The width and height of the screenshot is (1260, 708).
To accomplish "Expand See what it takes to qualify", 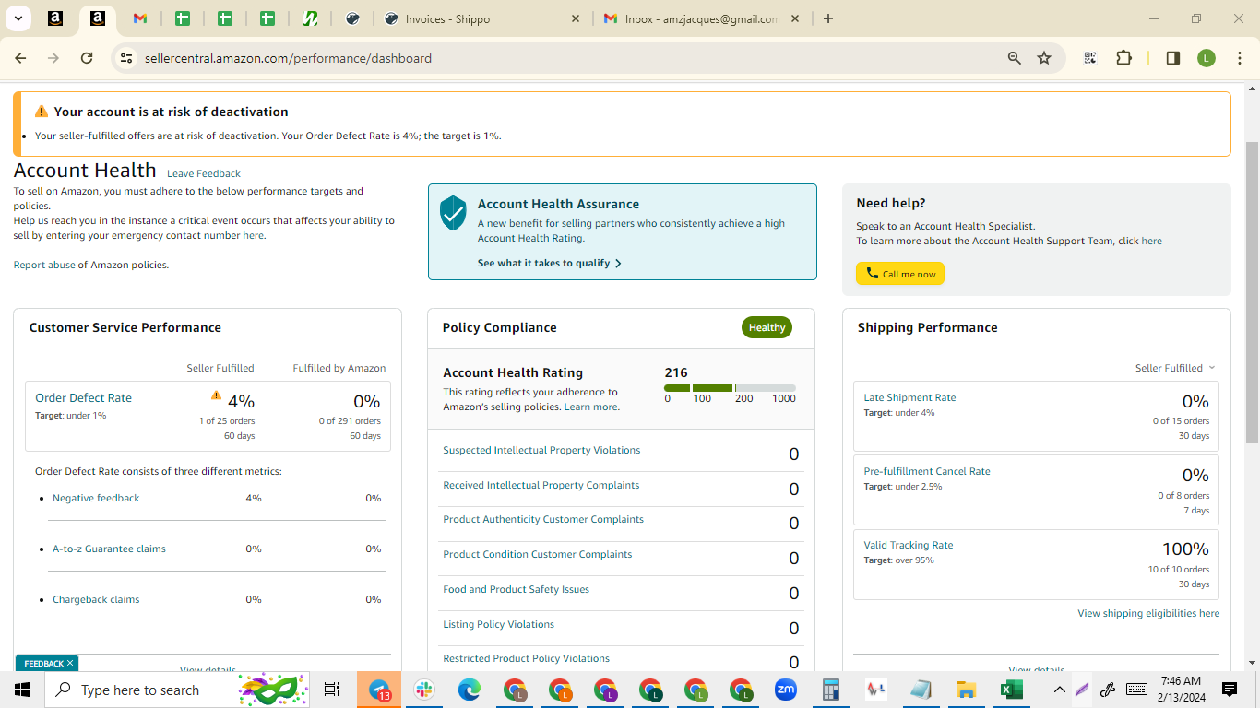I will pyautogui.click(x=550, y=263).
